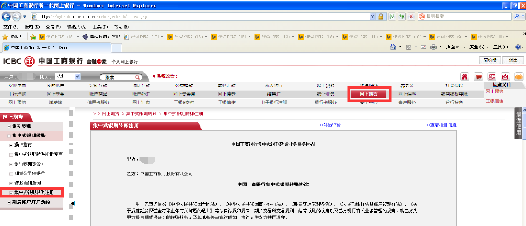Screen dimensions: 526x226
Task: Click the compatibility view icon
Action: (392, 16)
